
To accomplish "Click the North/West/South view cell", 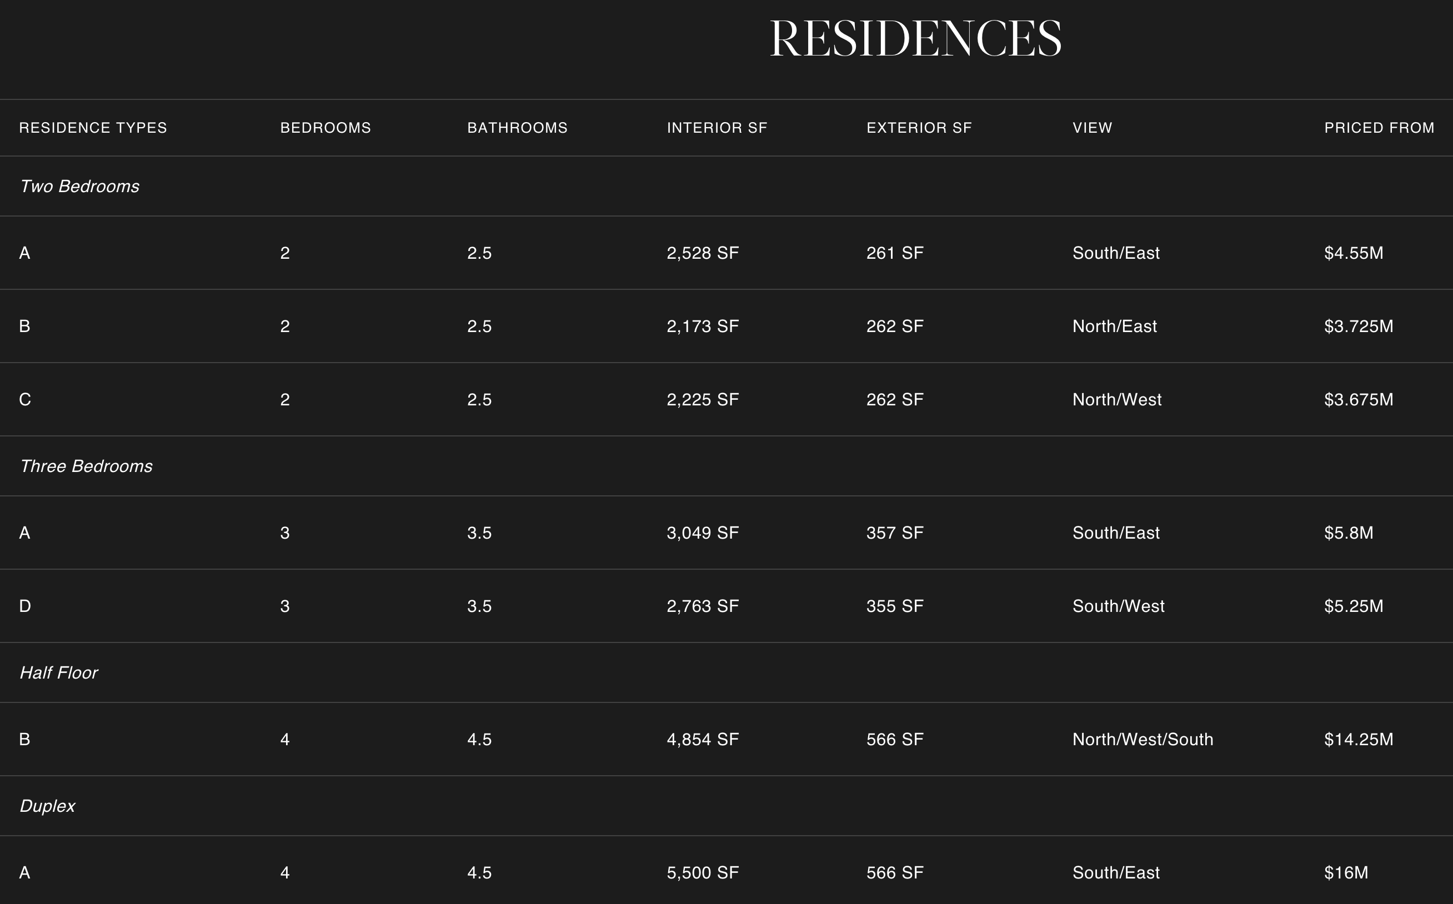I will pos(1142,740).
